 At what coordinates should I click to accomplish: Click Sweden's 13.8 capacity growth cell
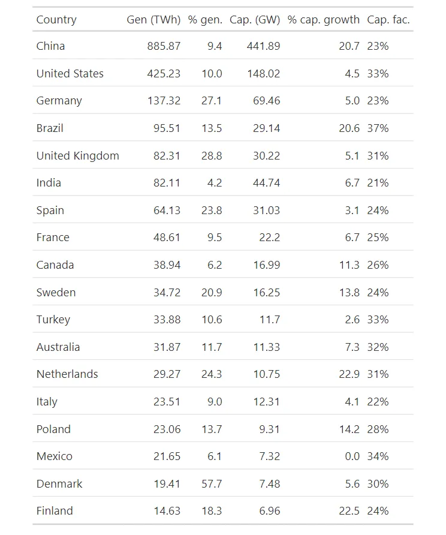(349, 293)
